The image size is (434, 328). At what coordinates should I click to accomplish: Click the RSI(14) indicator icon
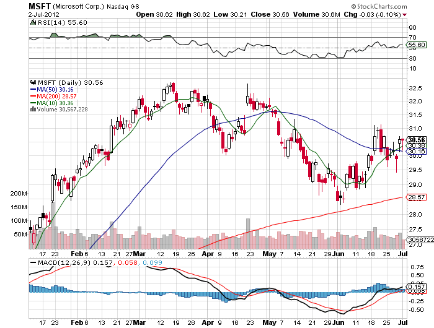pyautogui.click(x=33, y=22)
